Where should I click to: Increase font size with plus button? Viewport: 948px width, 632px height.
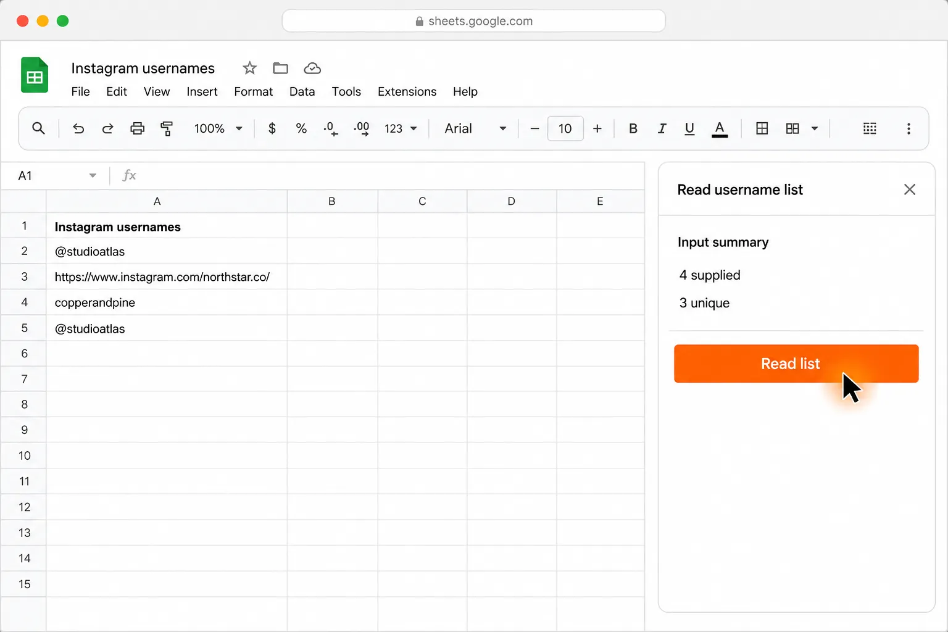[x=597, y=128]
